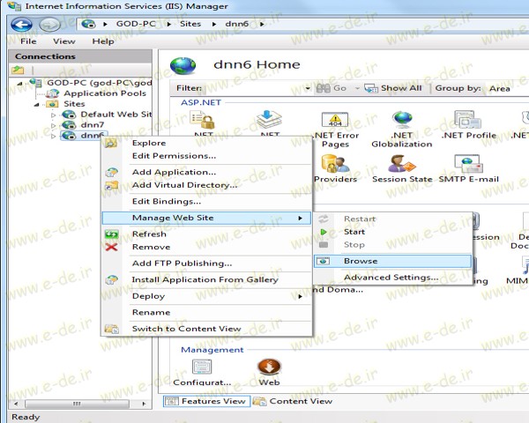Switch to Features View tab
The image size is (529, 423).
coord(206,401)
